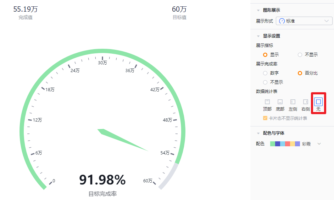The width and height of the screenshot is (334, 200).
Task: Select the 左侧 statistics table position icon
Action: 293,102
